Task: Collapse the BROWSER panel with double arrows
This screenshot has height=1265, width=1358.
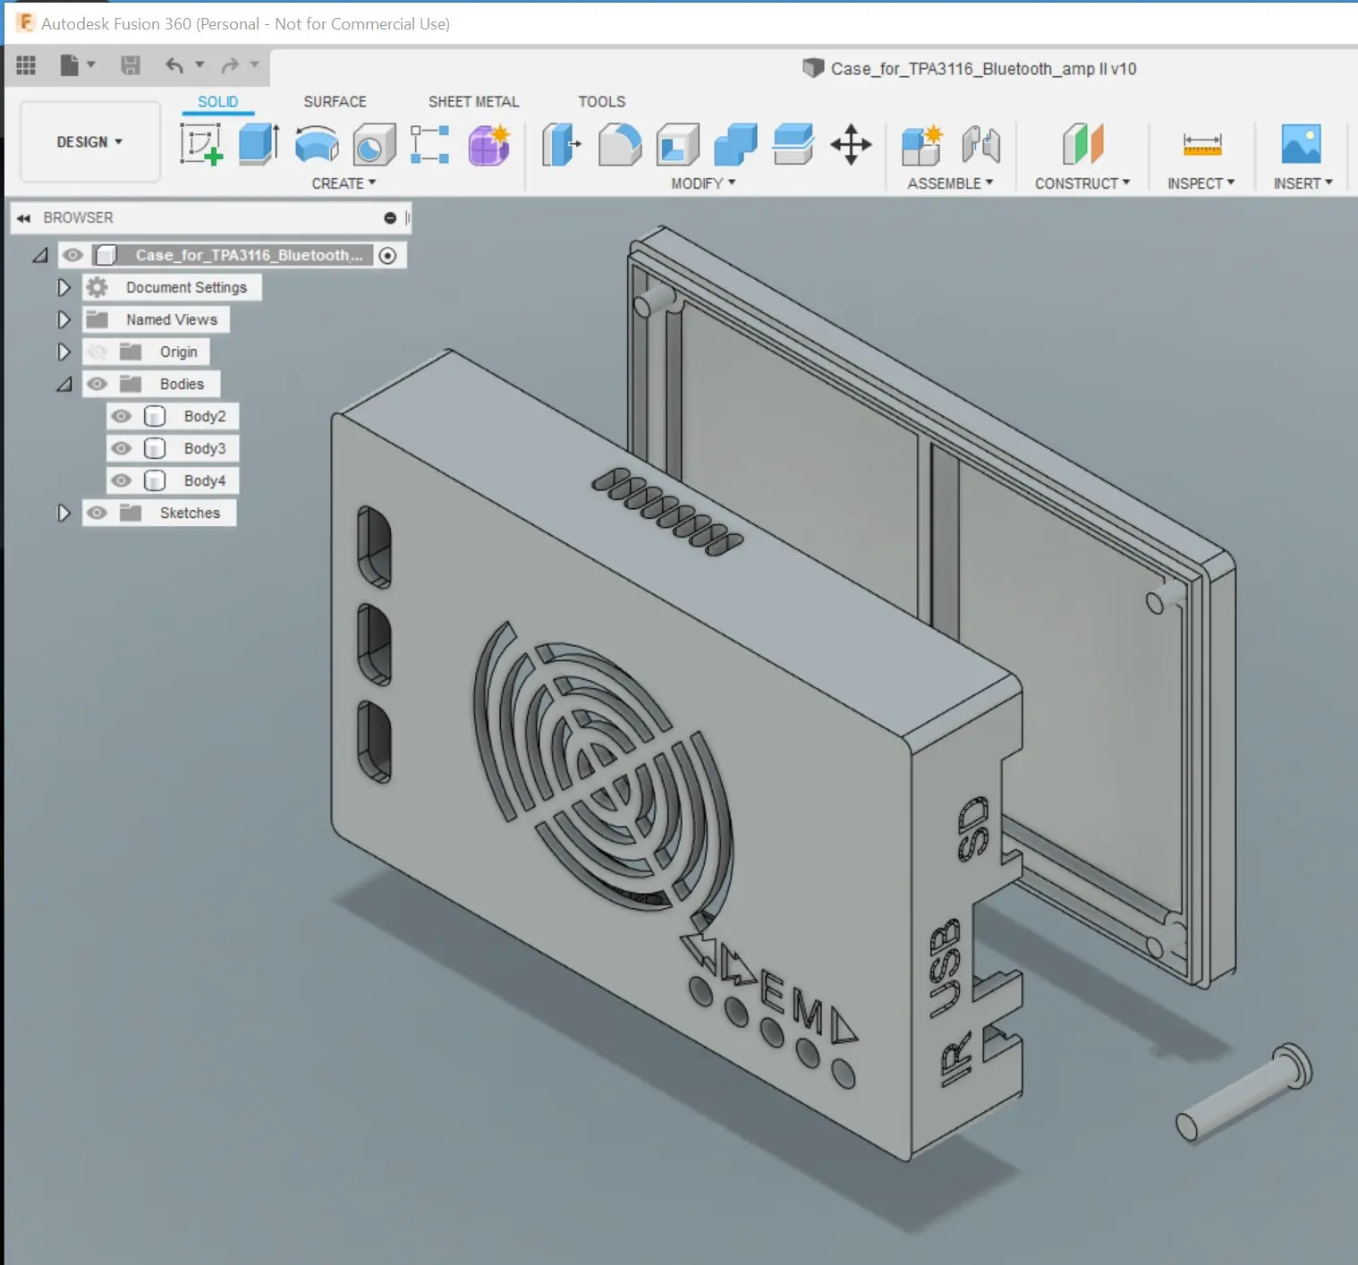Action: click(x=24, y=218)
